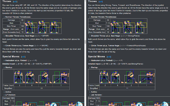This screenshot has height=106, width=170.
Task: Click 'Shoulder Throw a.k.a. Seoi Nage' in right pane
Action: click(106, 36)
